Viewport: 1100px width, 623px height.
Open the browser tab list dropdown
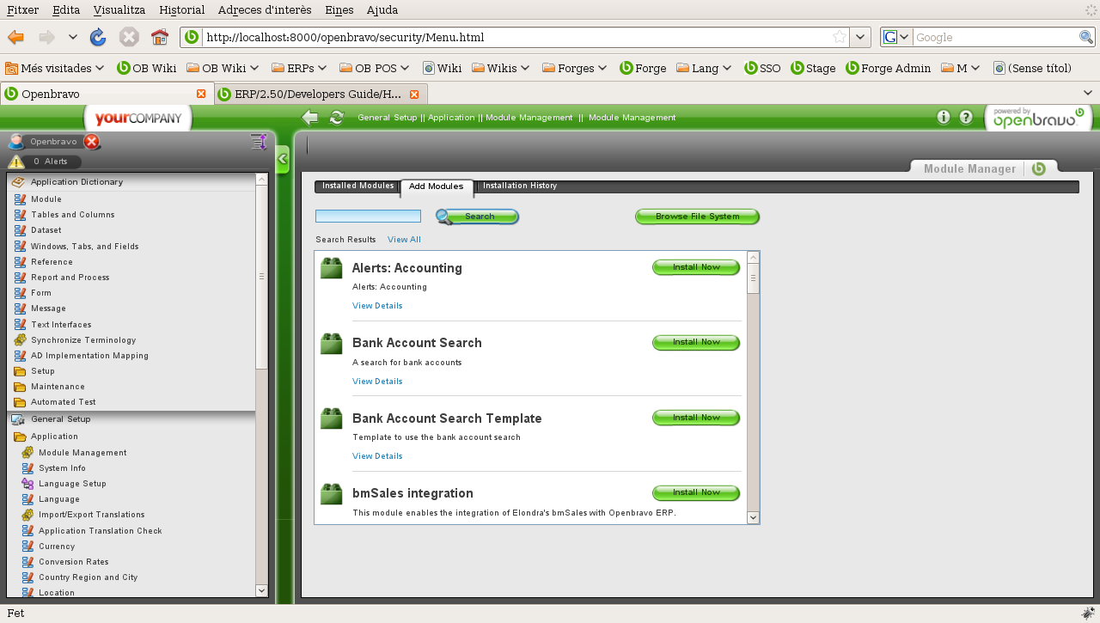point(1088,94)
